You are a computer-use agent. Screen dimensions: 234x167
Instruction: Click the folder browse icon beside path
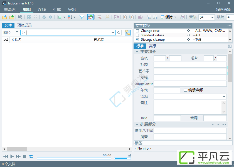[128, 32]
